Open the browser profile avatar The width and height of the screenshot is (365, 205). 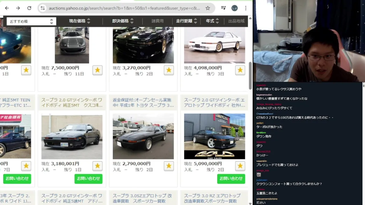(x=234, y=8)
